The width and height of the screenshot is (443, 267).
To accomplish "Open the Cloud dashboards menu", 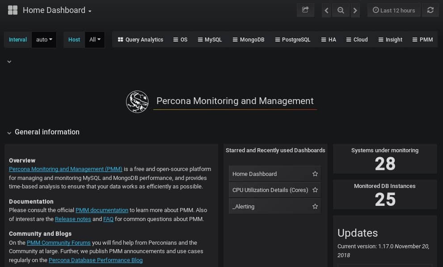I will click(x=357, y=39).
